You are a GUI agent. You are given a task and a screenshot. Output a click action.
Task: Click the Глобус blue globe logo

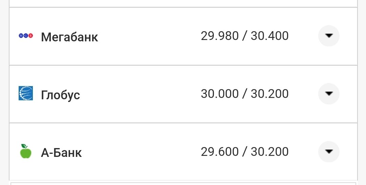tap(26, 94)
